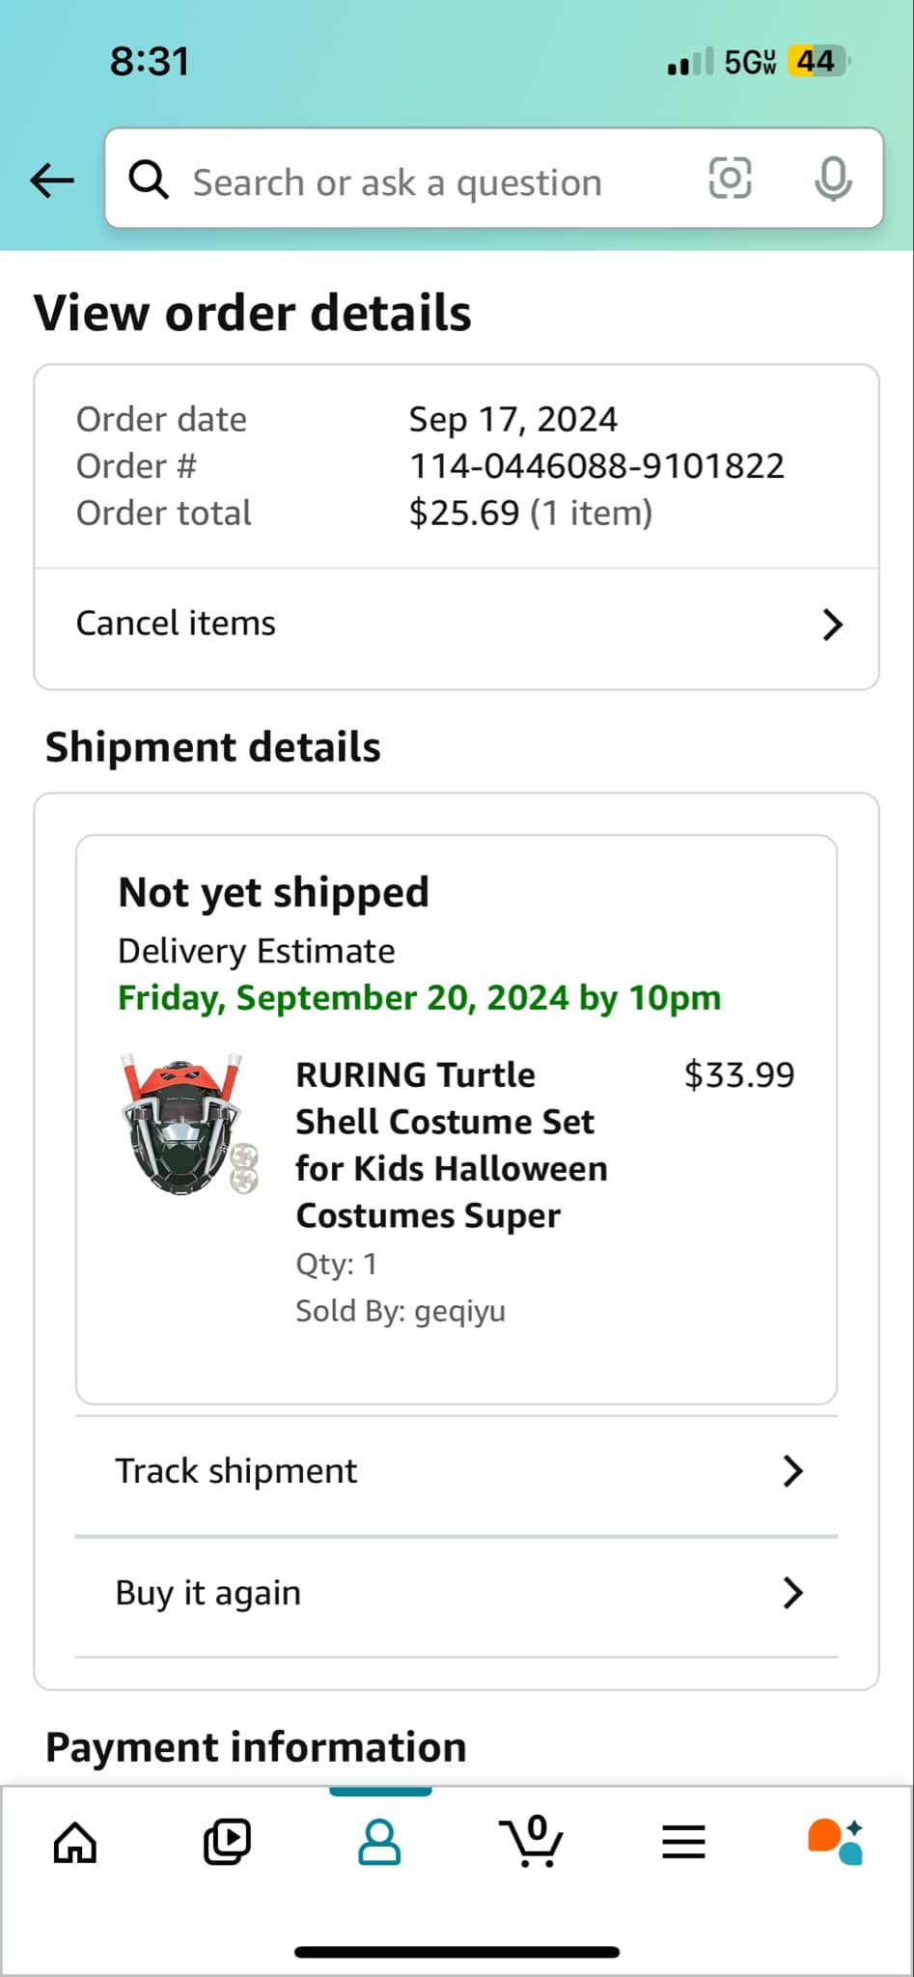This screenshot has height=1977, width=914.
Task: Open the hamburger menu tab
Action: tap(683, 1842)
